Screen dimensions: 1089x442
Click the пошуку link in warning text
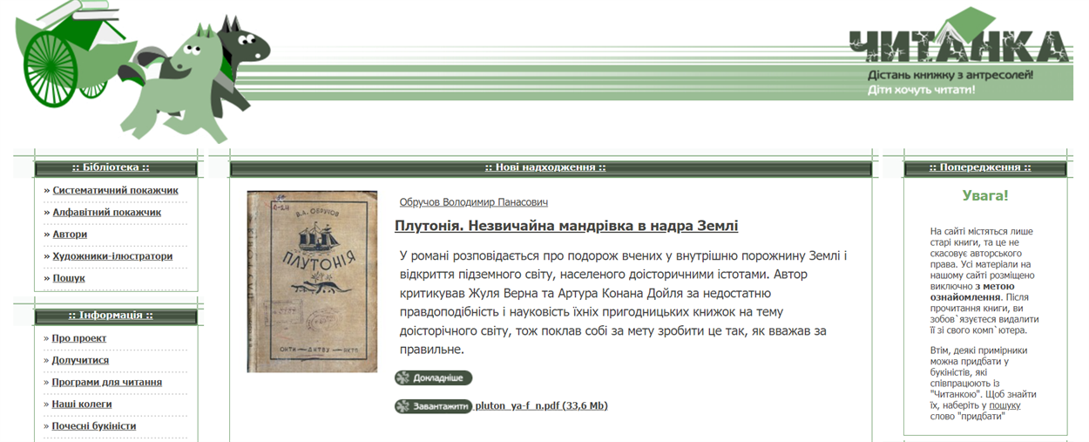pos(1004,405)
